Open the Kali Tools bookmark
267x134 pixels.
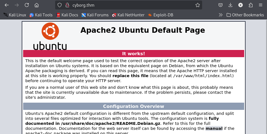(x=41, y=15)
